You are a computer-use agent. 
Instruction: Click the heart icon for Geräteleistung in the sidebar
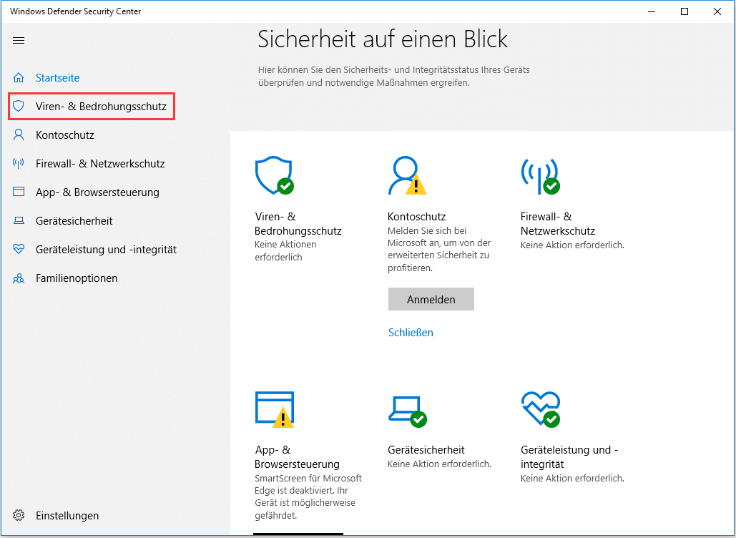tap(19, 249)
